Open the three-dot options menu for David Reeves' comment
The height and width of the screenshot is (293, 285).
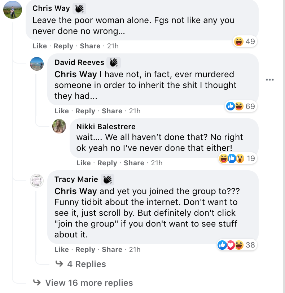pyautogui.click(x=269, y=80)
